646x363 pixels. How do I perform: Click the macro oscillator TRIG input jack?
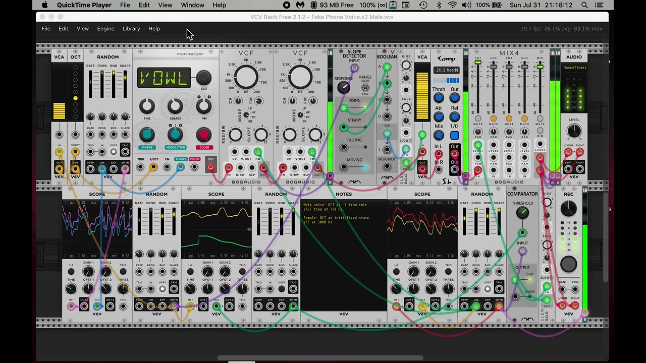click(x=141, y=167)
